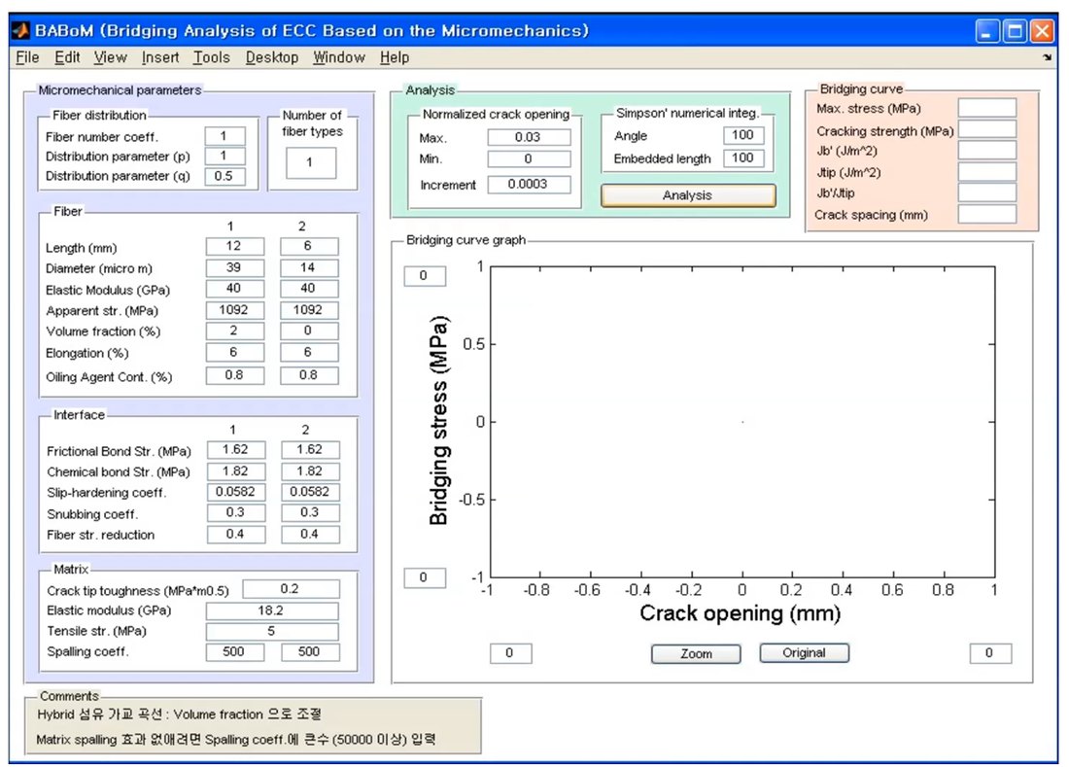
Task: Click Number of fiber types field
Action: click(311, 163)
